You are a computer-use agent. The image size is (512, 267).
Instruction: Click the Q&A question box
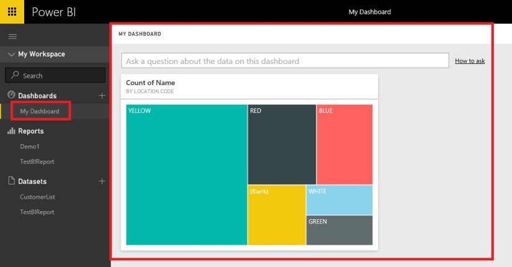(285, 61)
